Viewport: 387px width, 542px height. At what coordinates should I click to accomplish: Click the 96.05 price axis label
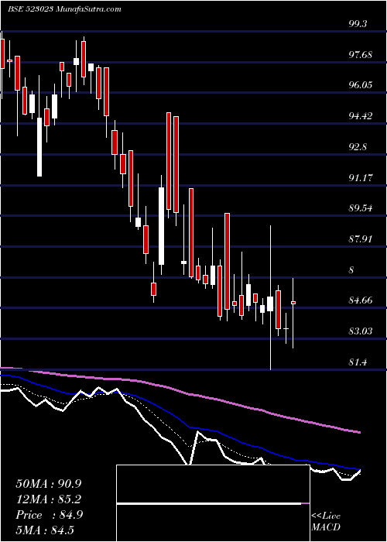click(361, 85)
